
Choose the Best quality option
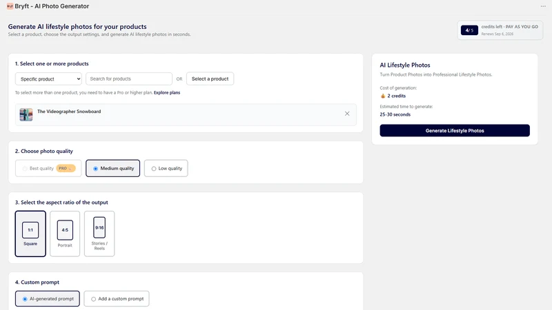48,168
